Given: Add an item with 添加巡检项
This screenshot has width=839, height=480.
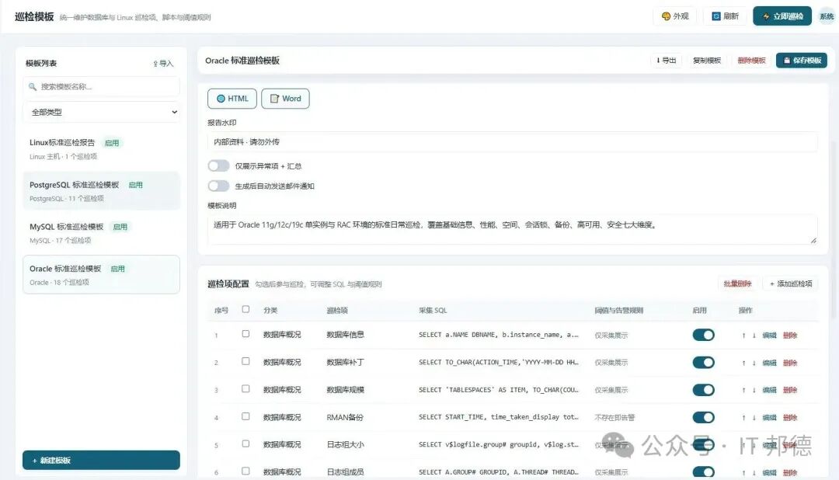Looking at the screenshot, I should tap(791, 283).
